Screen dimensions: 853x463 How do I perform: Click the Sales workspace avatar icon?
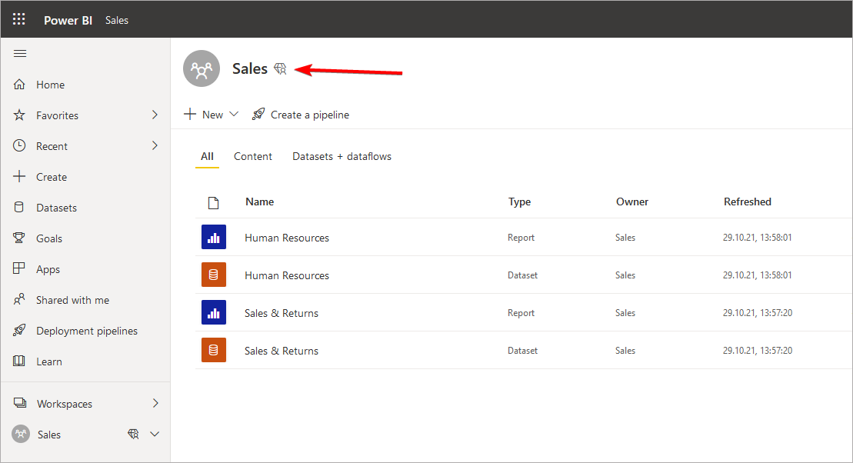pos(202,69)
